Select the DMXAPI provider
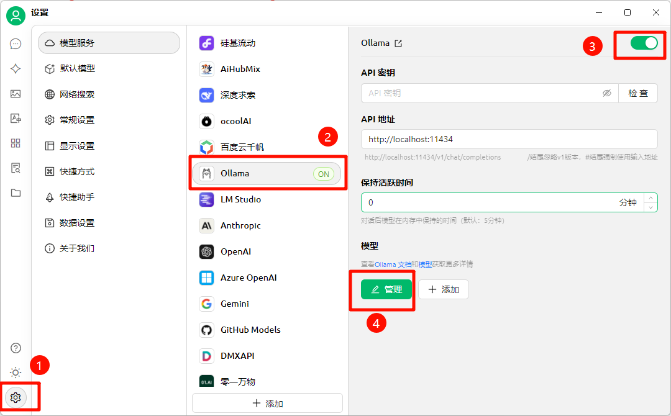Screen dimensions: 671x416 [267, 356]
